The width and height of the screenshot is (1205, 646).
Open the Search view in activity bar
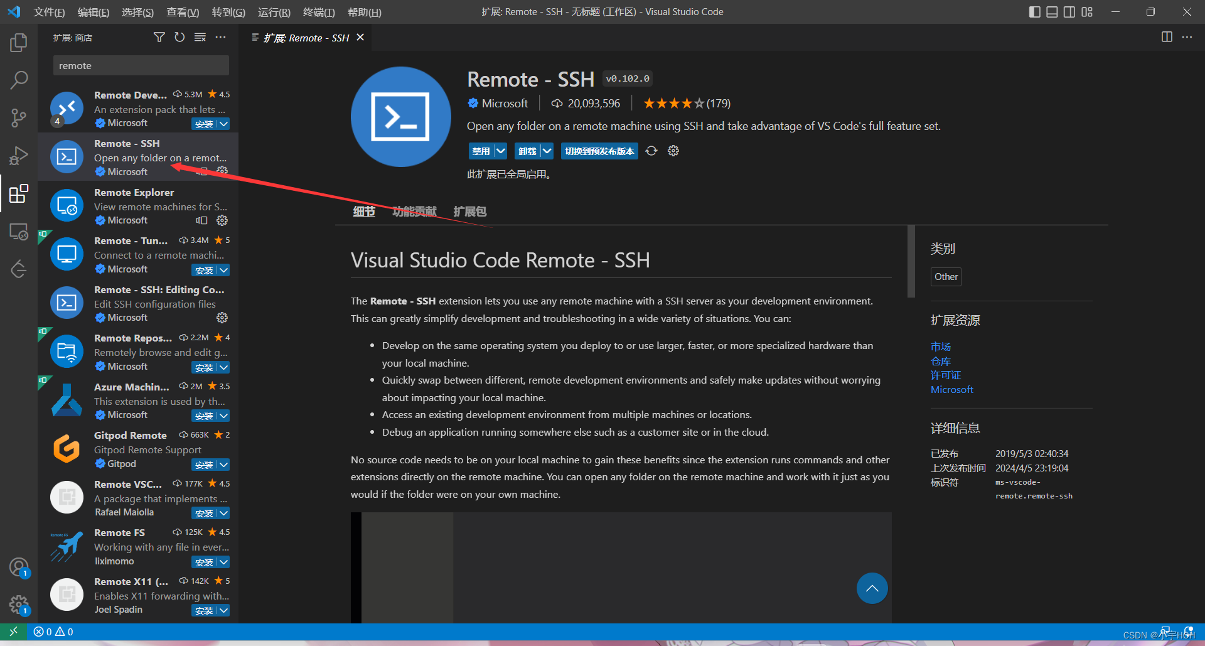point(19,80)
